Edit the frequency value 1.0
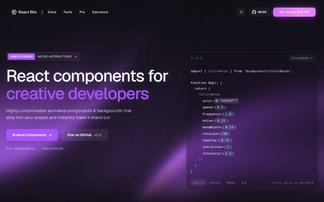 point(228,114)
